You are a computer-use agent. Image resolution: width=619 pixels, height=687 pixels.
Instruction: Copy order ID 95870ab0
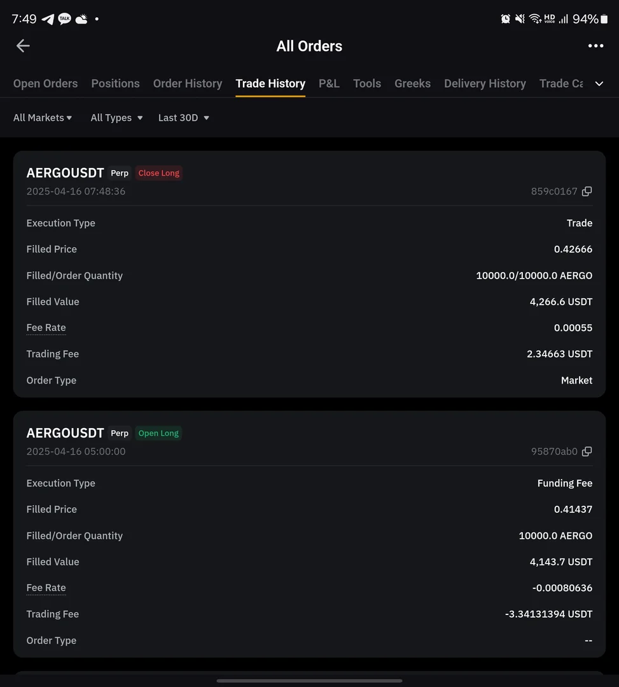point(587,452)
